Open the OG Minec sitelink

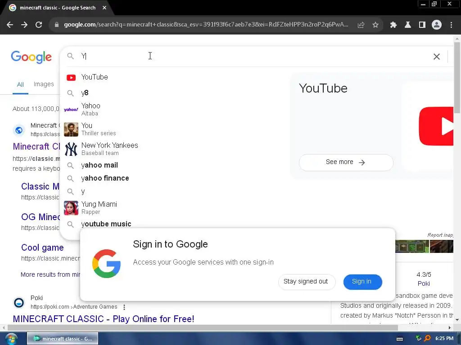pyautogui.click(x=41, y=217)
